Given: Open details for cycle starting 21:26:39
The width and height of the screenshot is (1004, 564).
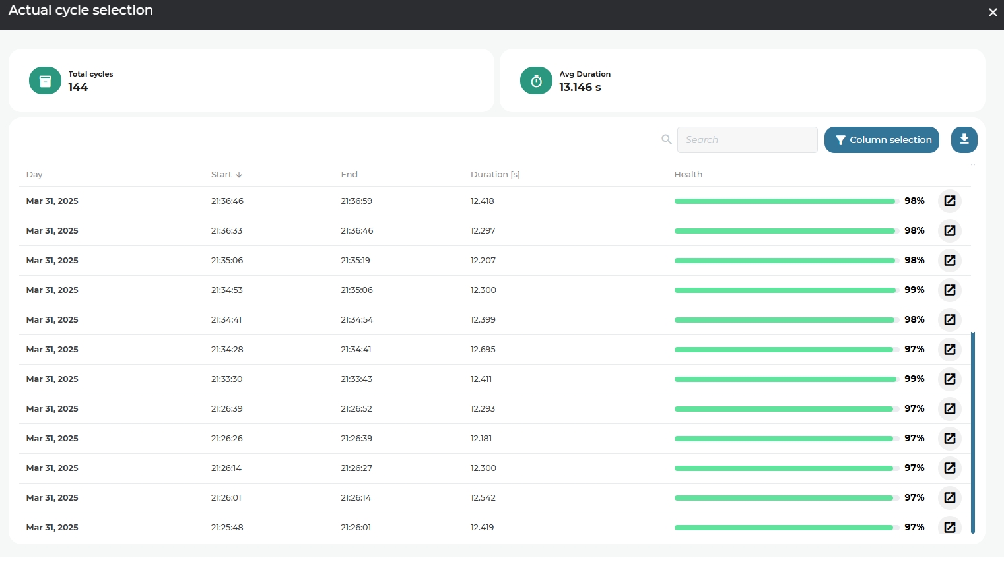Looking at the screenshot, I should pos(949,409).
